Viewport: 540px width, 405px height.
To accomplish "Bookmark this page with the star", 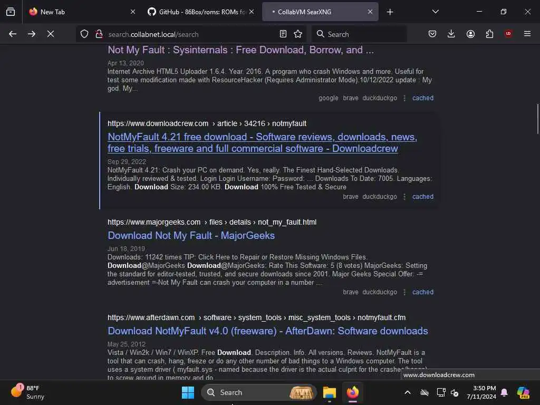I will [x=298, y=34].
